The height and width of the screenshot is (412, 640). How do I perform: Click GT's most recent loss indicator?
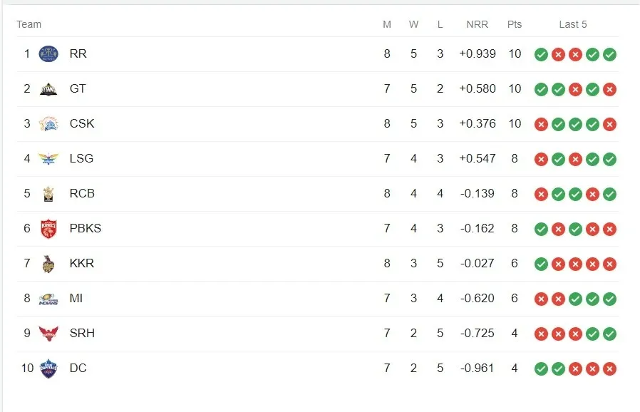coord(609,89)
